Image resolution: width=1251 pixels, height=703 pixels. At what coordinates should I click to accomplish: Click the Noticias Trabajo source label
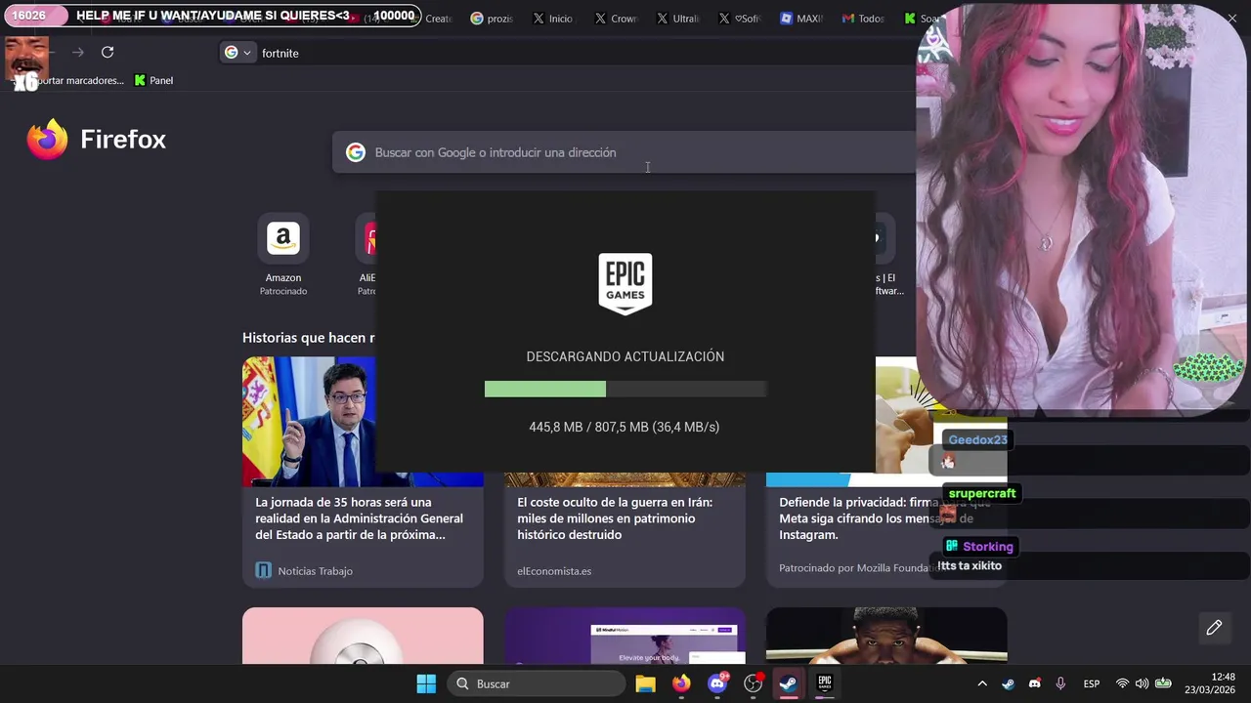[315, 570]
